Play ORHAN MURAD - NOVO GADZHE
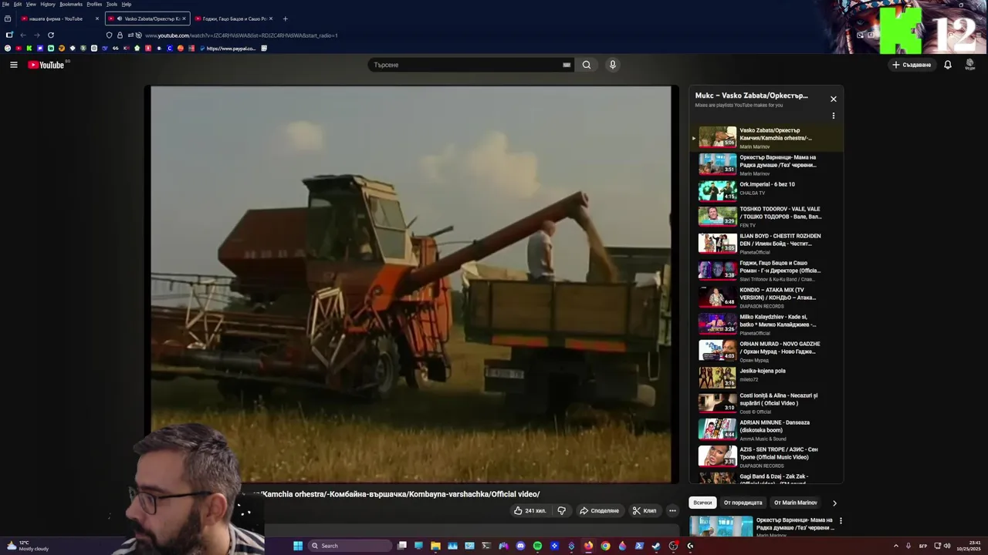The width and height of the screenshot is (988, 555). [x=767, y=351]
